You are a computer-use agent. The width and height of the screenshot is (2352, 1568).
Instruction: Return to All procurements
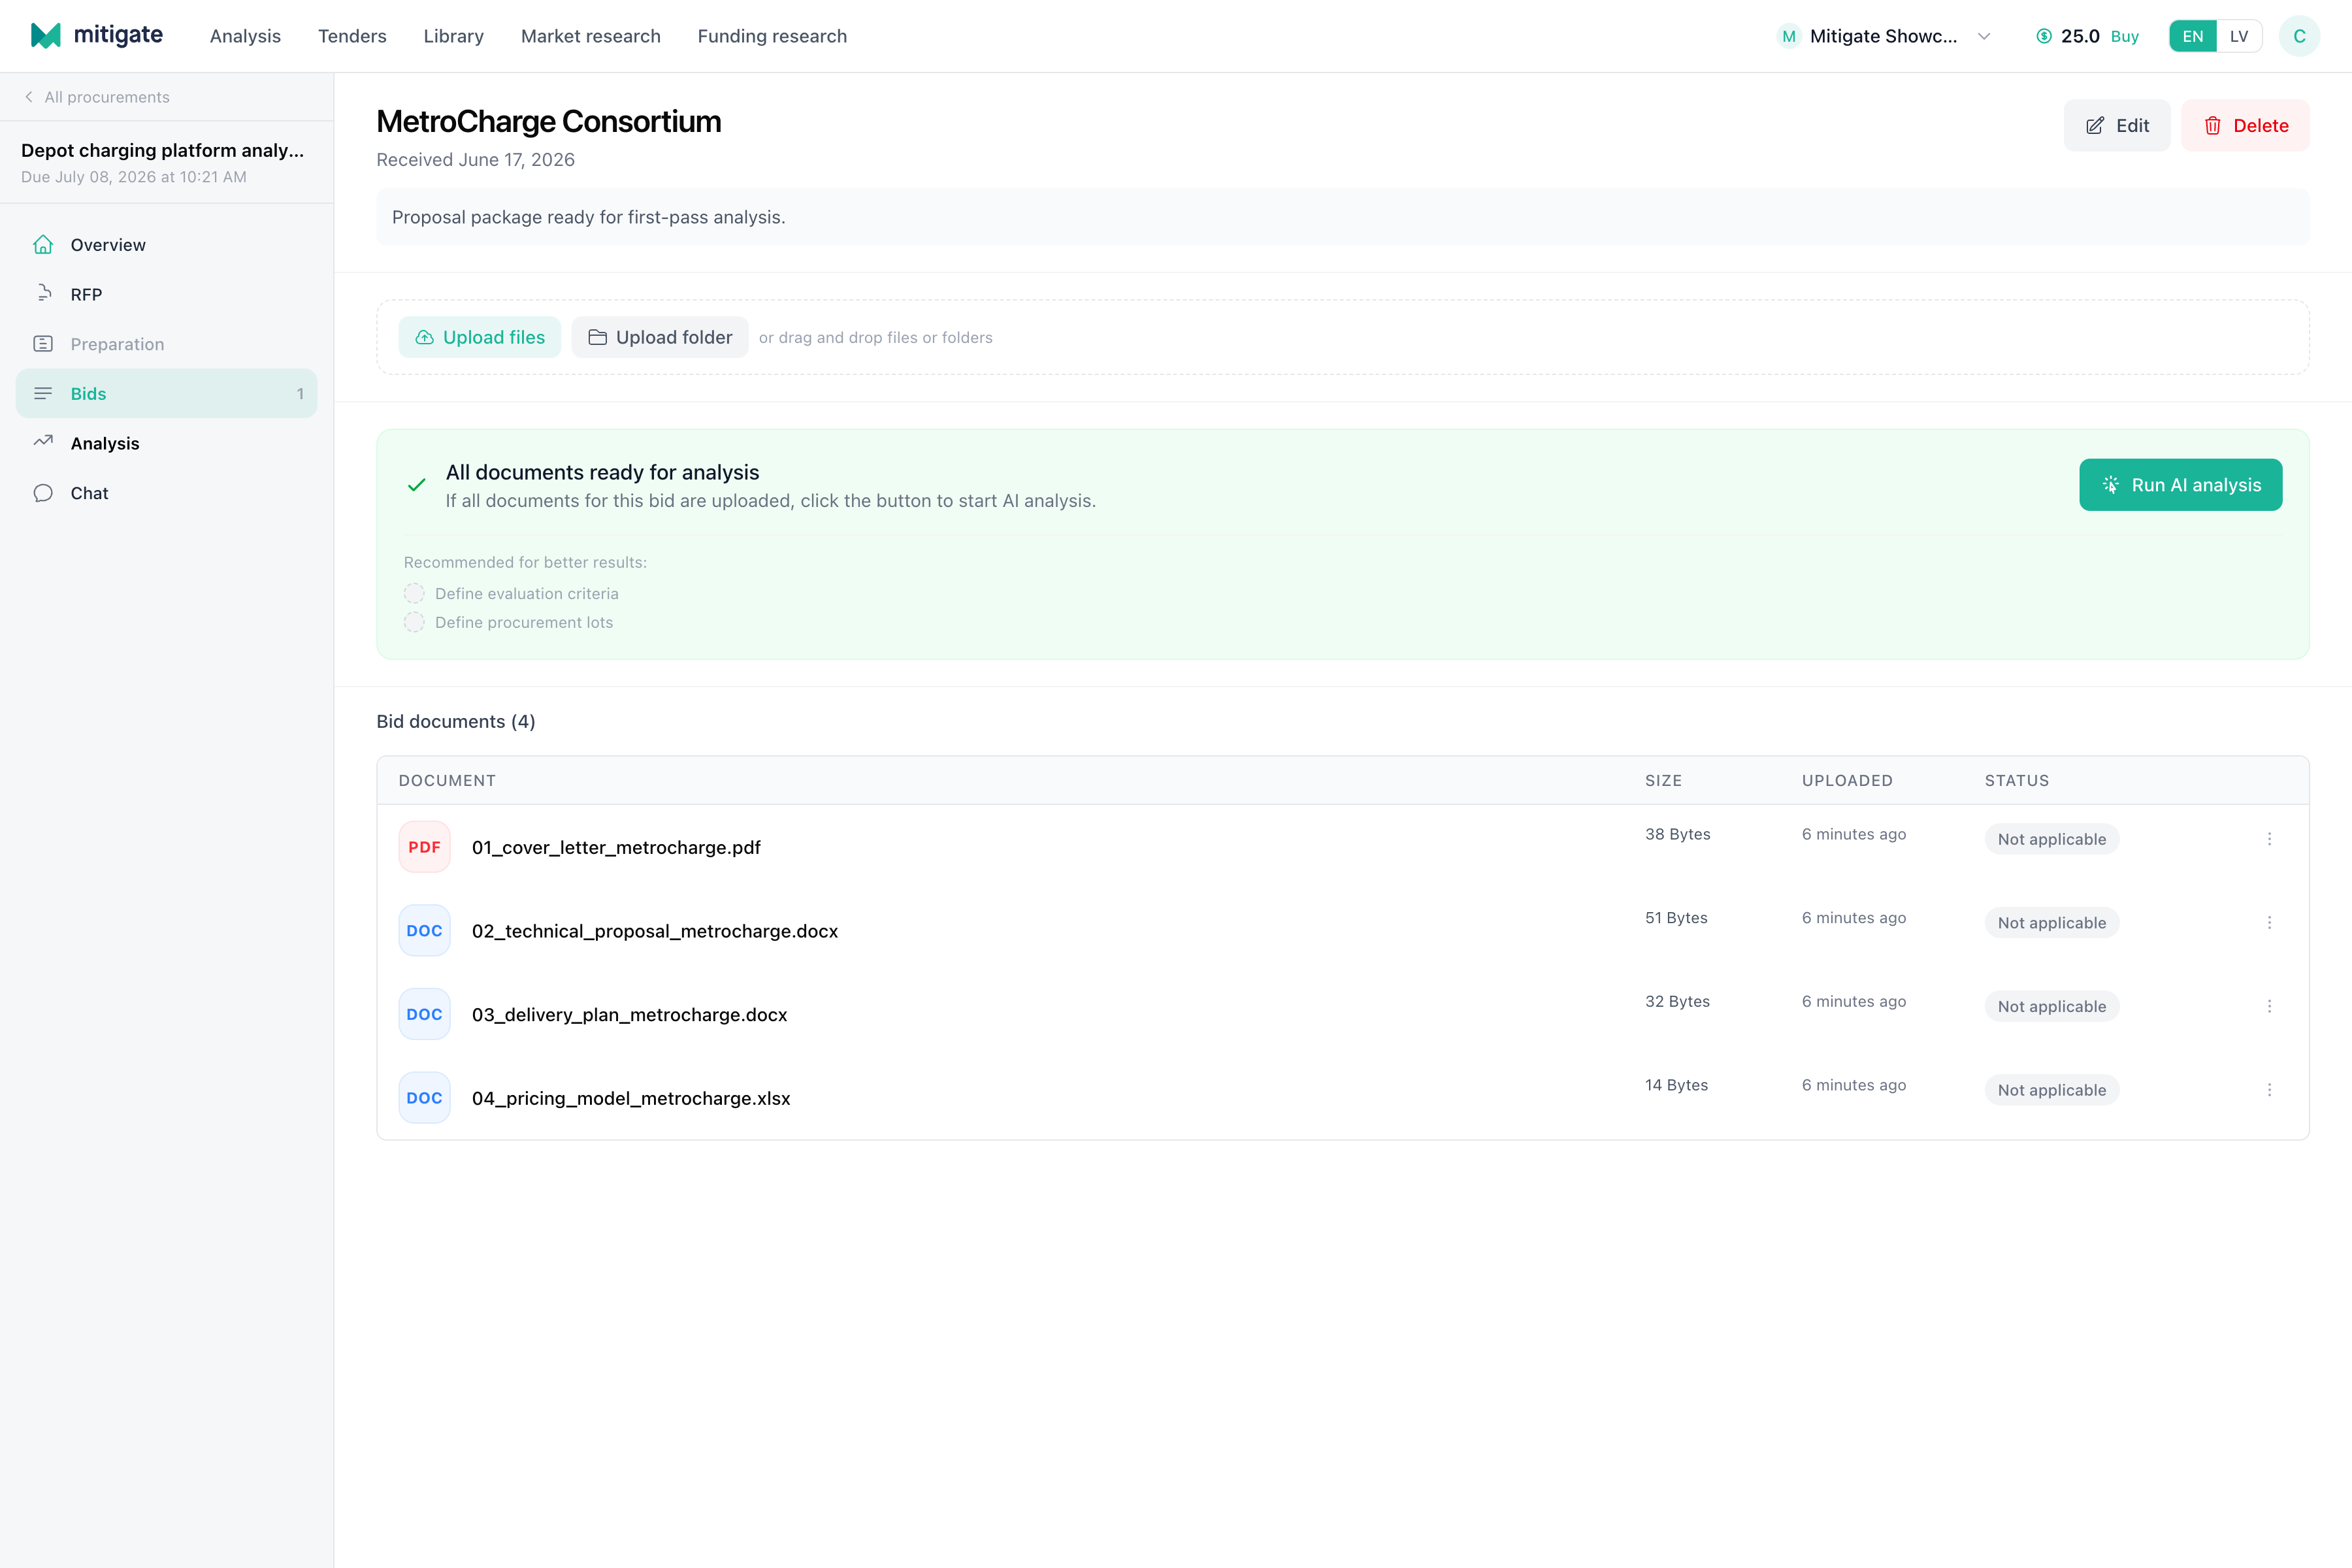[x=97, y=97]
